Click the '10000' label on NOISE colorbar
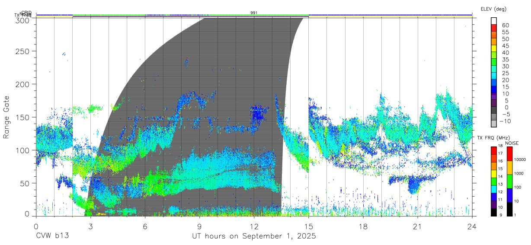The width and height of the screenshot is (531, 245). click(x=520, y=160)
